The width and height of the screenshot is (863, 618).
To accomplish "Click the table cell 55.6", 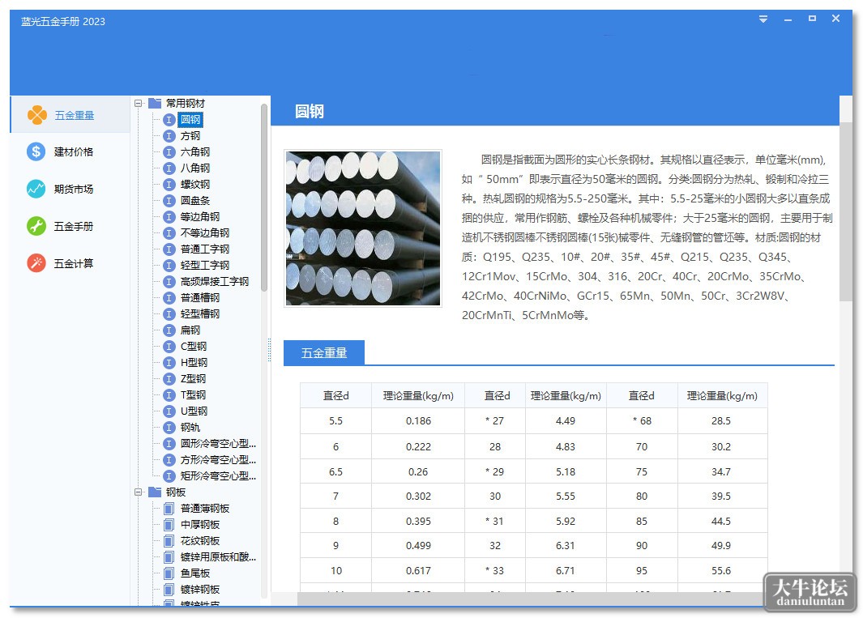I will pos(721,571).
